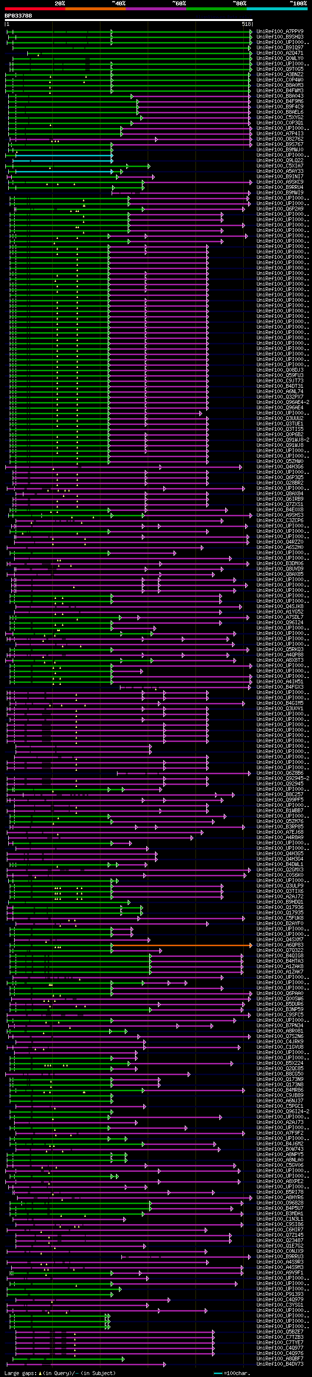Click the white query sequence bar
This screenshot has width=312, height=1377.
coord(129,20)
